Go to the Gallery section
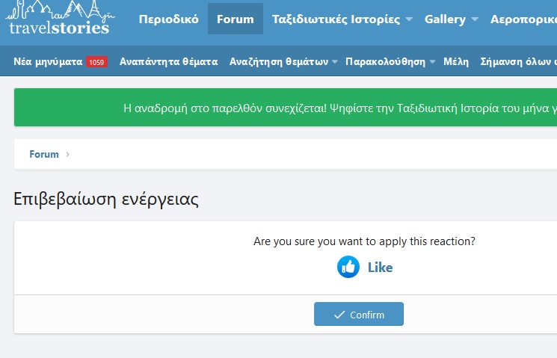 445,19
